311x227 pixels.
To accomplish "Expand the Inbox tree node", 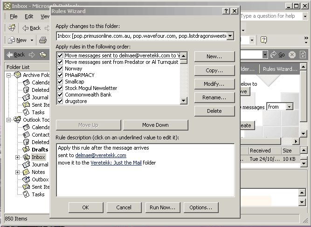I will (17, 157).
